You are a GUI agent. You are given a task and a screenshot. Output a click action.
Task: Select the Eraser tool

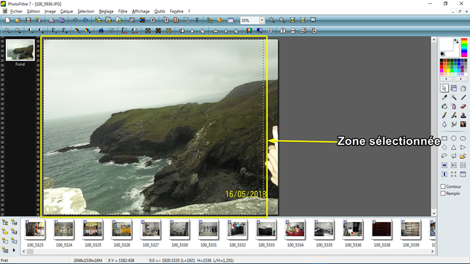pyautogui.click(x=463, y=107)
